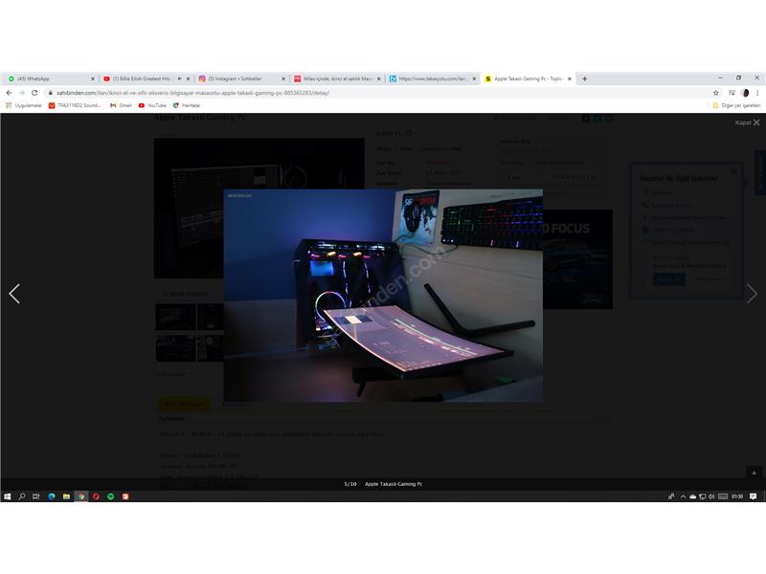Screen dimensions: 766x574
Task: Open the volume tray icon
Action: click(711, 497)
